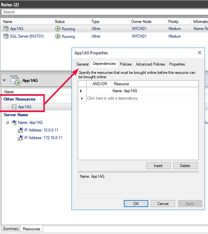Screen dimensions: 208x234
Task: Select the SQL Server (INST01) role name
Action: [x=27, y=36]
